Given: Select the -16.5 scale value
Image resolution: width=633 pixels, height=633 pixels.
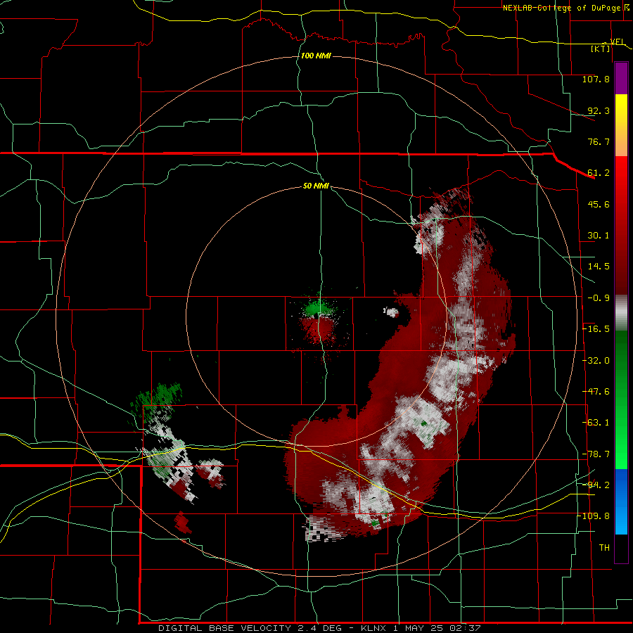Looking at the screenshot, I should (596, 329).
